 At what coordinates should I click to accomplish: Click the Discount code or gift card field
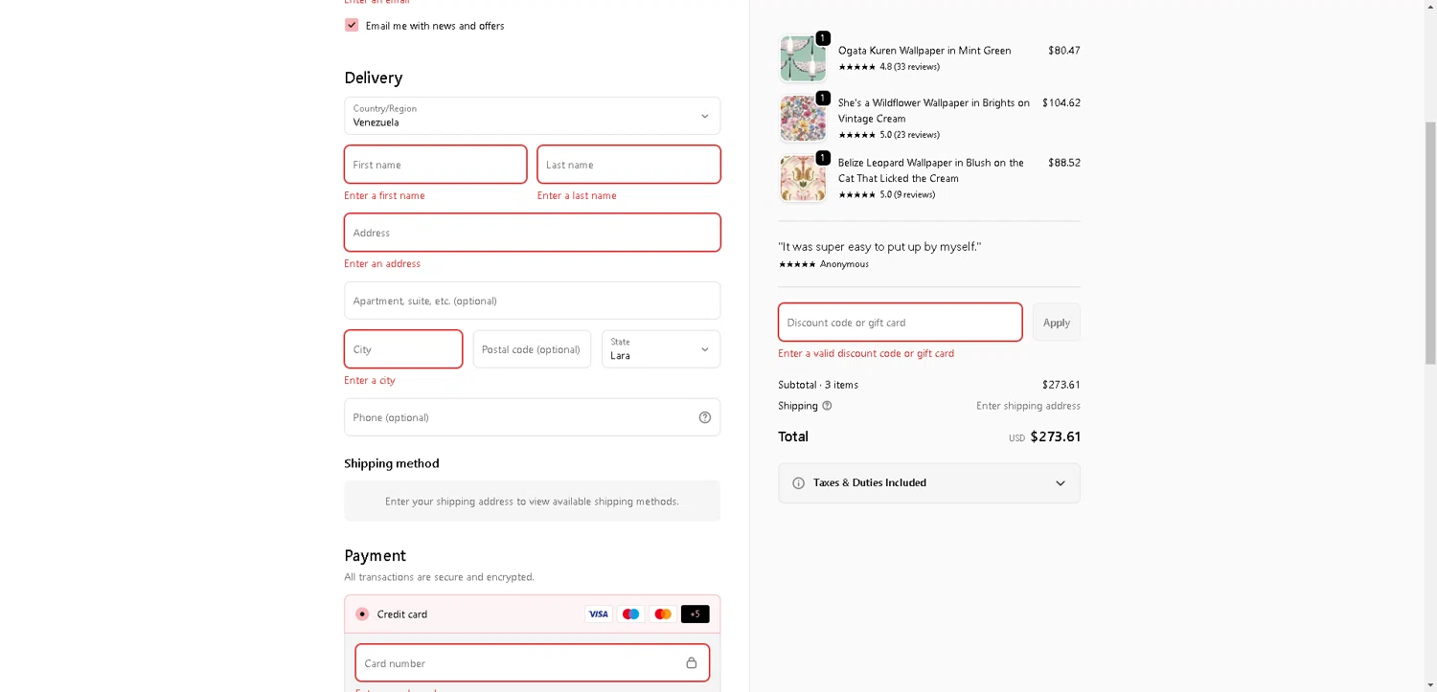901,323
